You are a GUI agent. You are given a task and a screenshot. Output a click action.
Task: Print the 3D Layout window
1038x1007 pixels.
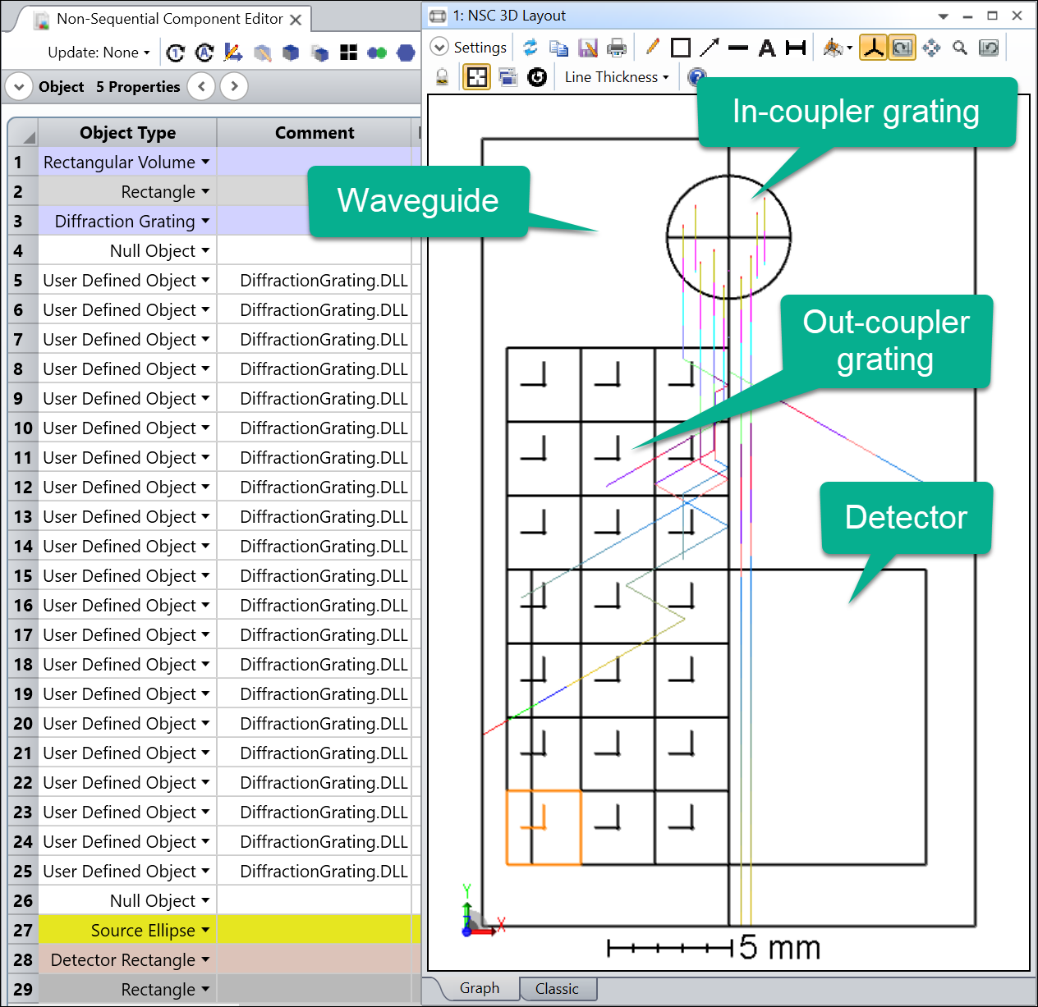pyautogui.click(x=617, y=48)
